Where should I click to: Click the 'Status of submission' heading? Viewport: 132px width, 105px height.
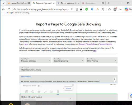[31, 97]
